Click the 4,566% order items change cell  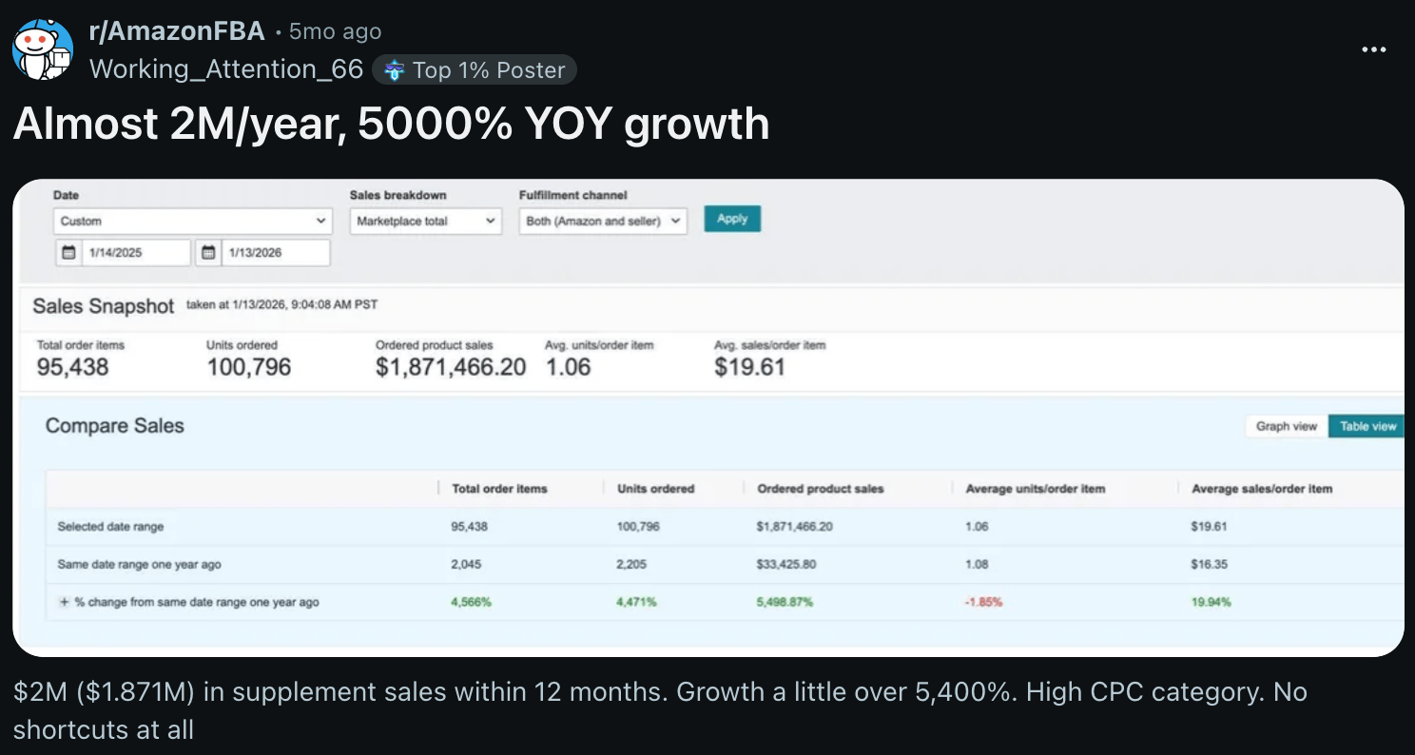click(x=471, y=602)
